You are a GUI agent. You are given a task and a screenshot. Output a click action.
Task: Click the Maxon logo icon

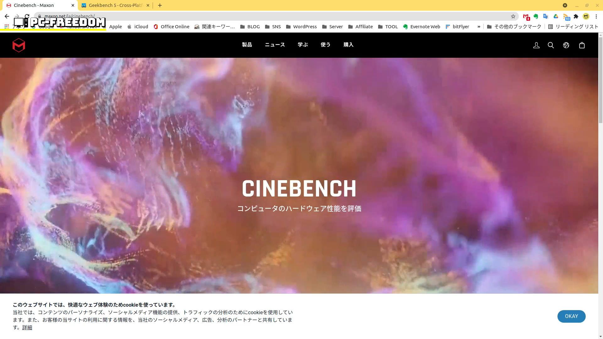19,45
